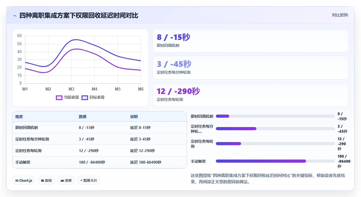Click the 8 / -15秒 table cell
This screenshot has height=197, width=361.
87,127
